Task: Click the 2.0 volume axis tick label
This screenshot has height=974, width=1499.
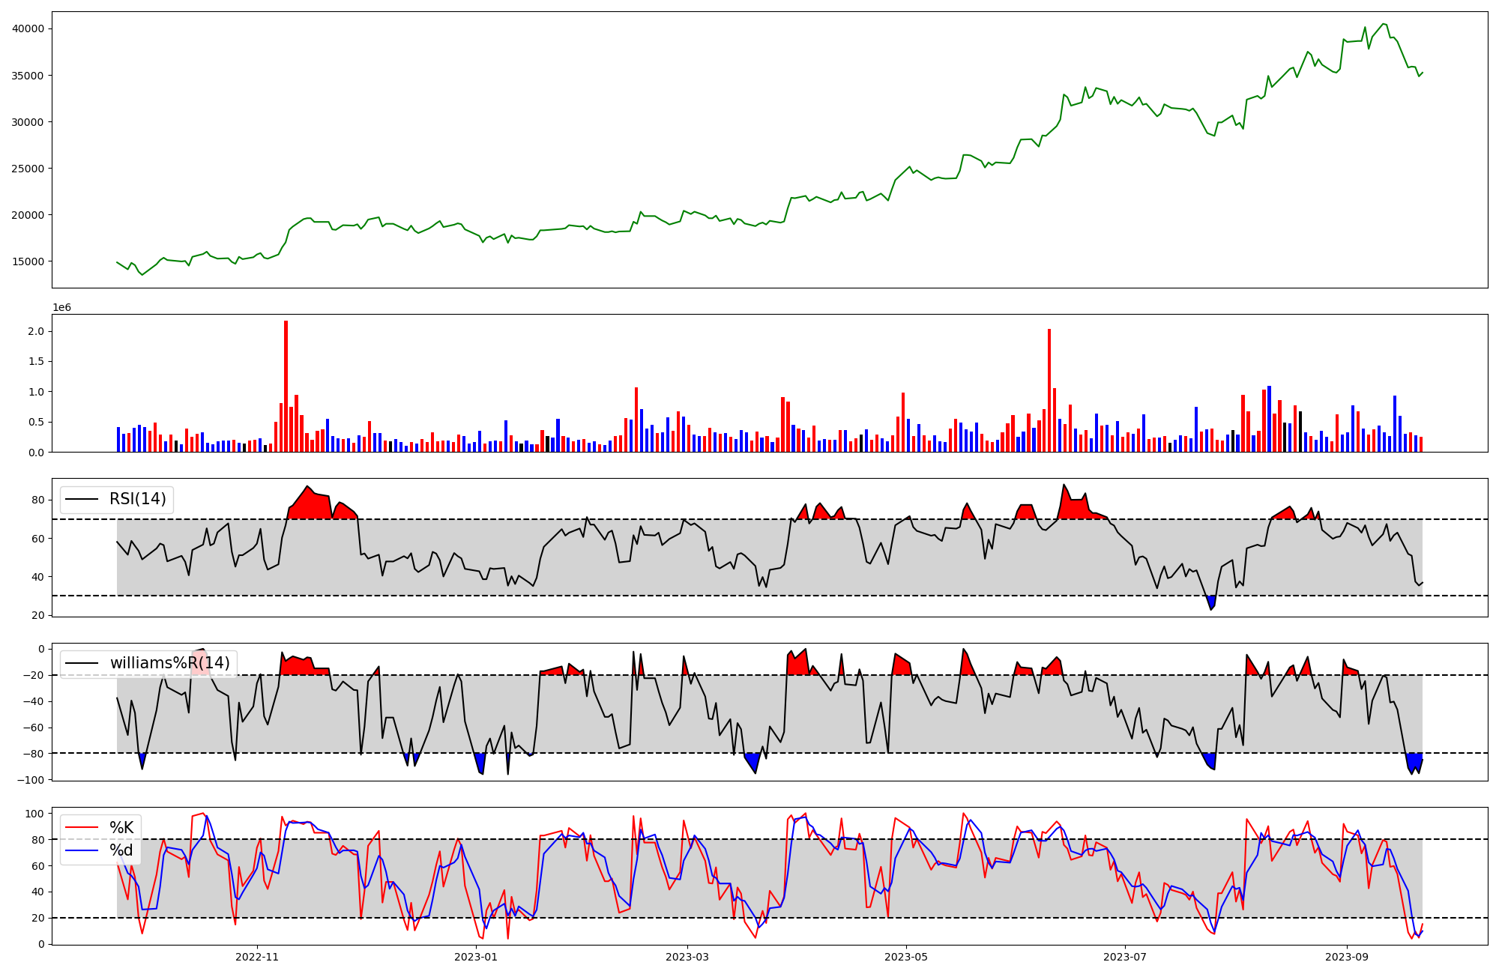Action: pos(34,331)
